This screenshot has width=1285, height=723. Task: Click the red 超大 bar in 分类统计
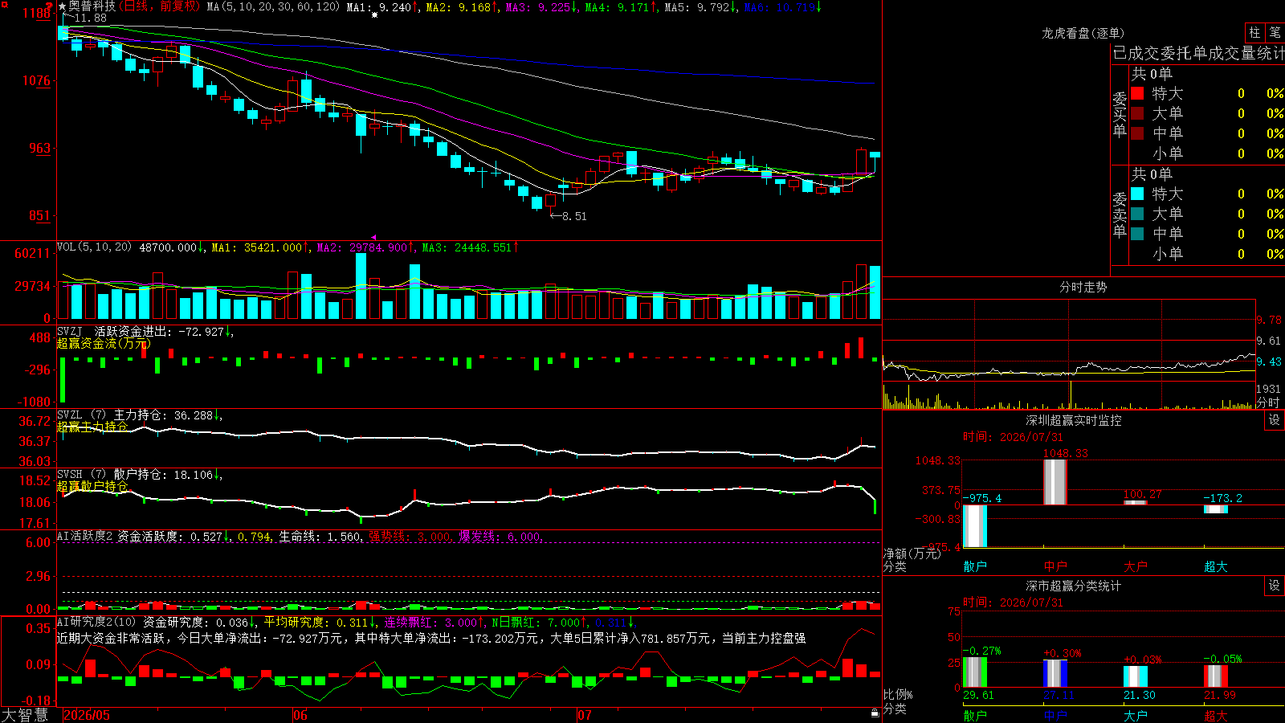(x=1216, y=676)
